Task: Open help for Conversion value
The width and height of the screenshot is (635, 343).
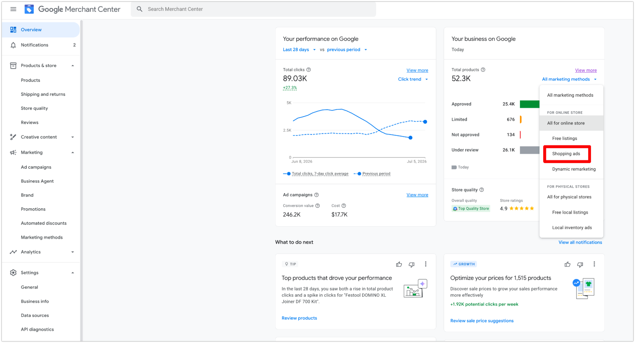Action: coord(318,206)
